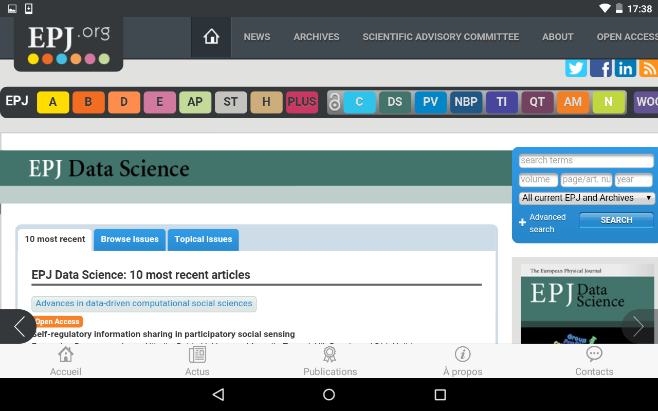
Task: Click the home icon in navigation bar
Action: [211, 37]
